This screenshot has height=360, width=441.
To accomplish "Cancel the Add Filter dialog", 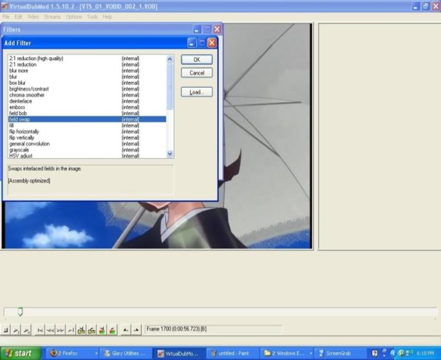I will [x=197, y=73].
